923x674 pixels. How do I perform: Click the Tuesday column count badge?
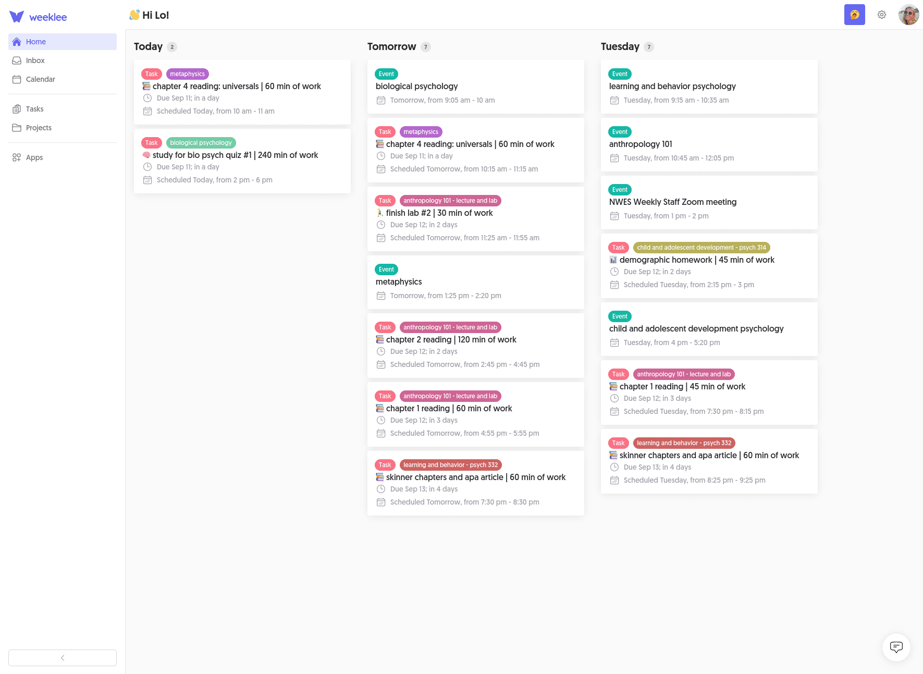(648, 47)
